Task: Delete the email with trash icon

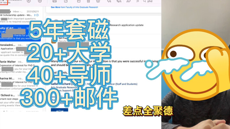Action: point(88,2)
